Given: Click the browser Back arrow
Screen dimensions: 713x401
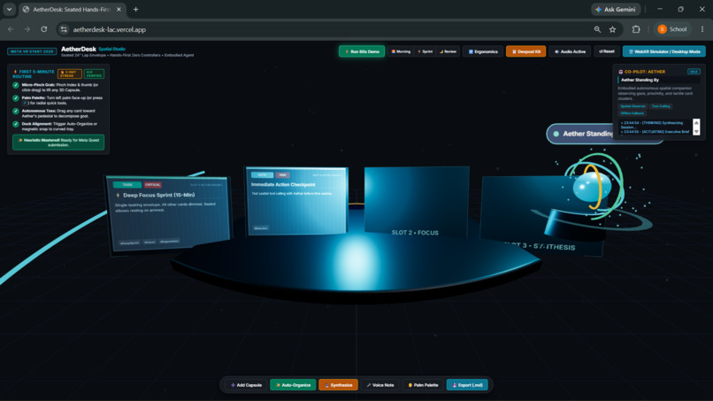Looking at the screenshot, I should point(11,29).
